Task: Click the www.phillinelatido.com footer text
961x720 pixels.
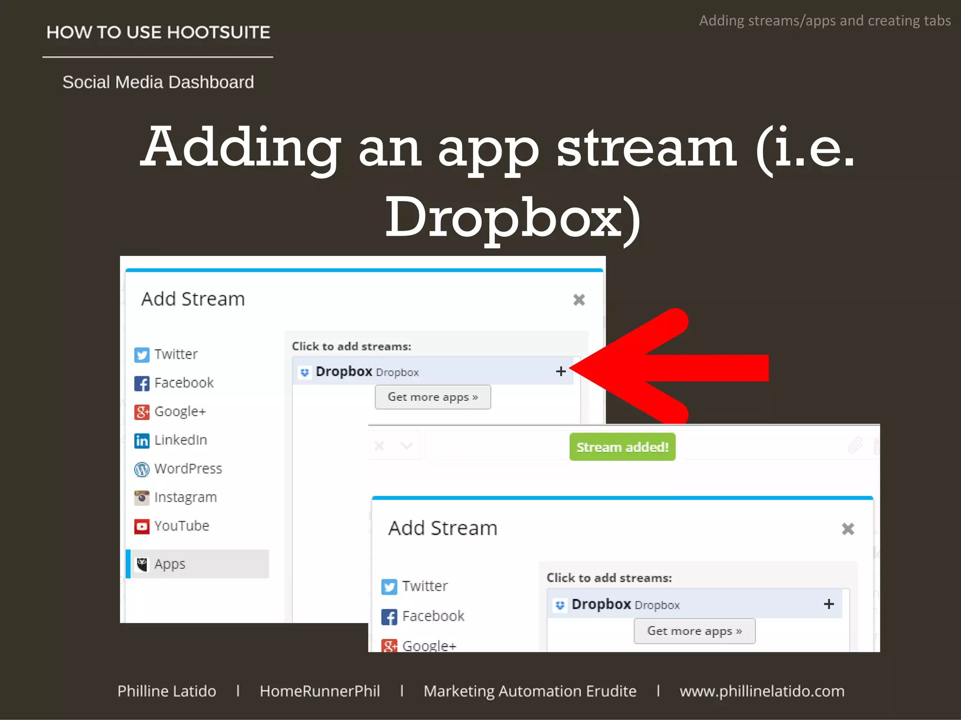Action: coord(762,691)
